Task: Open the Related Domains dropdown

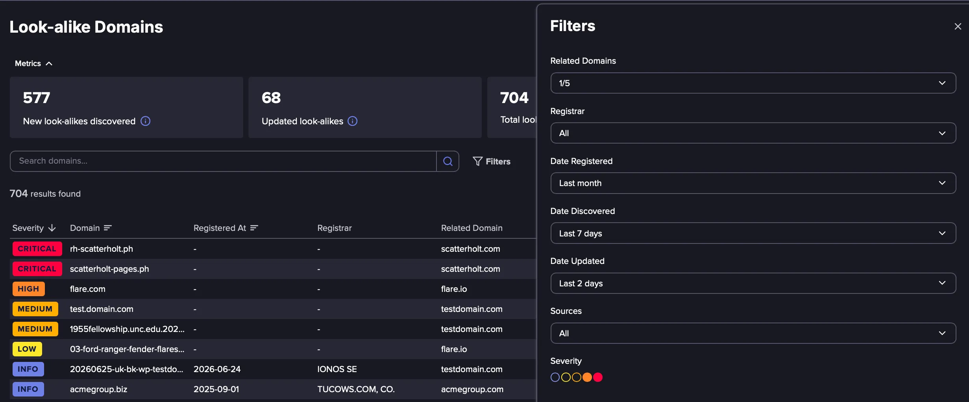Action: click(x=753, y=83)
